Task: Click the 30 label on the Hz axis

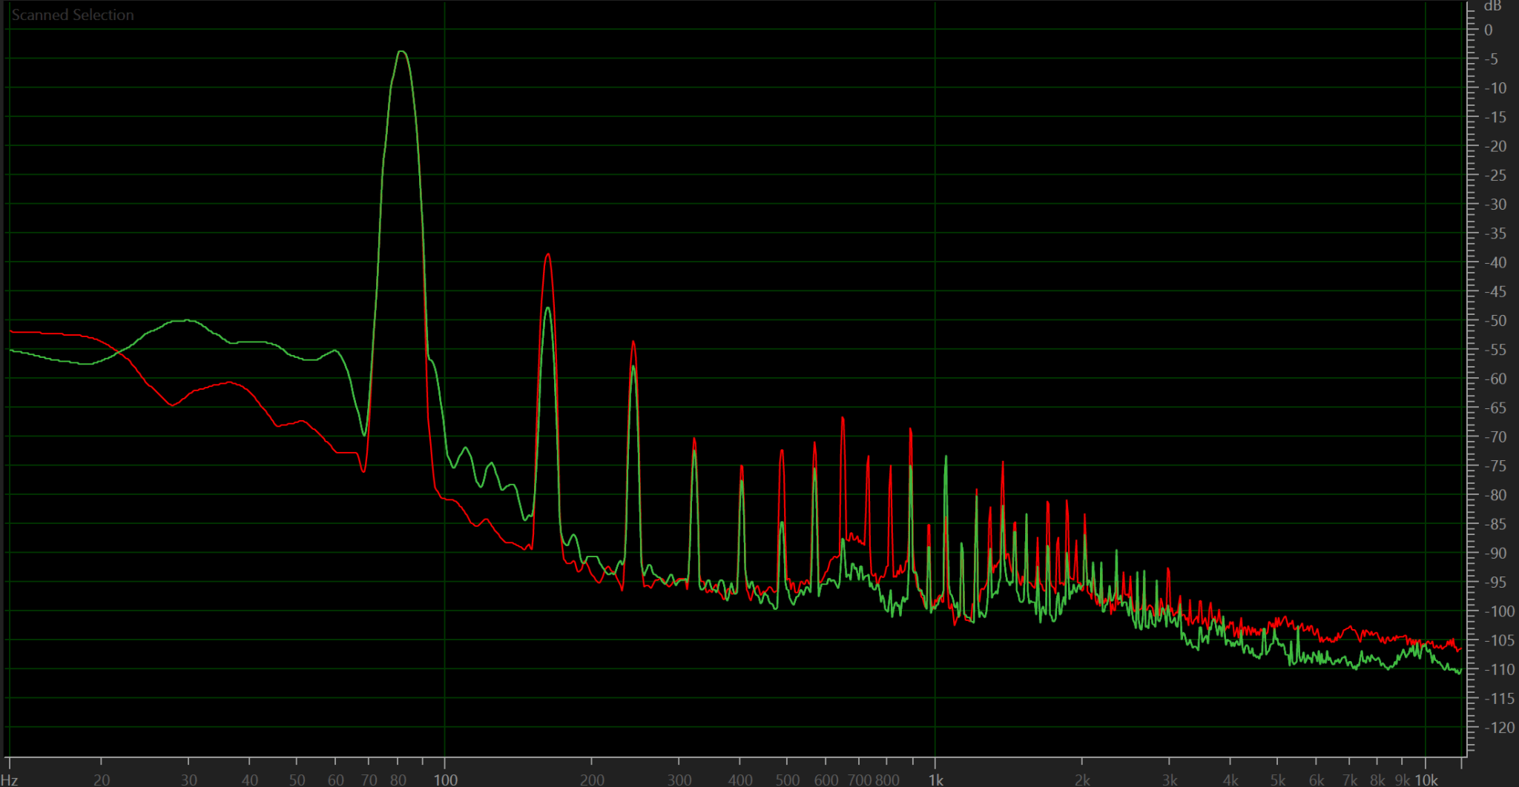Action: [189, 780]
